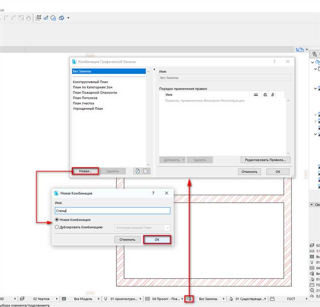Click the combinations list scrollbar down arrow
This screenshot has height=307, width=320.
pos(148,164)
